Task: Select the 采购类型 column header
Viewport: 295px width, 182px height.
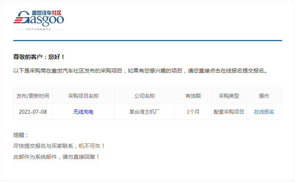Action: pos(229,96)
